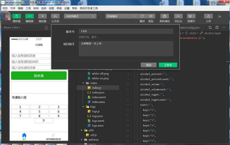Start real device debugging (真机调试)

(165, 16)
